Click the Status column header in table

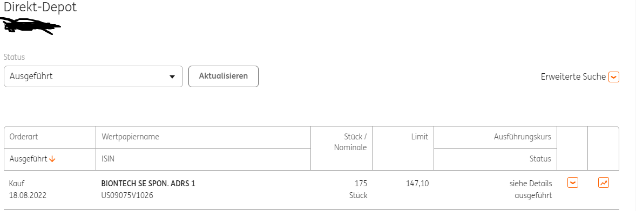pyautogui.click(x=540, y=159)
